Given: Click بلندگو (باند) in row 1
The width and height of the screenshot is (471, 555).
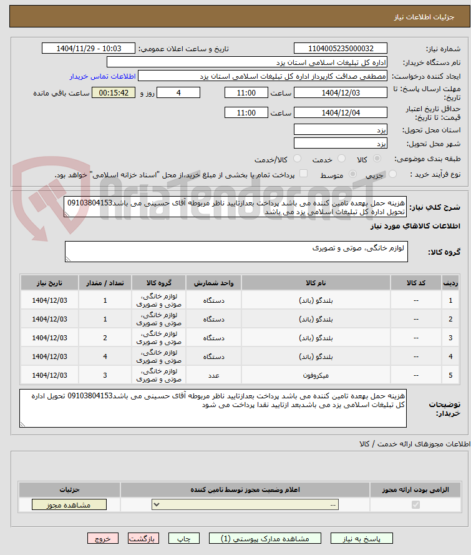Looking at the screenshot, I should coord(316,300).
